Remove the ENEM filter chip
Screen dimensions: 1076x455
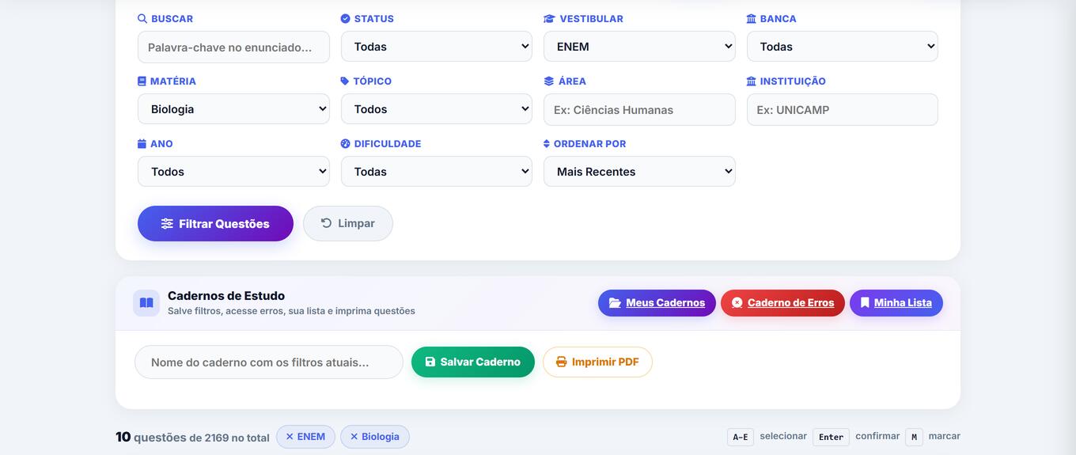pos(290,437)
